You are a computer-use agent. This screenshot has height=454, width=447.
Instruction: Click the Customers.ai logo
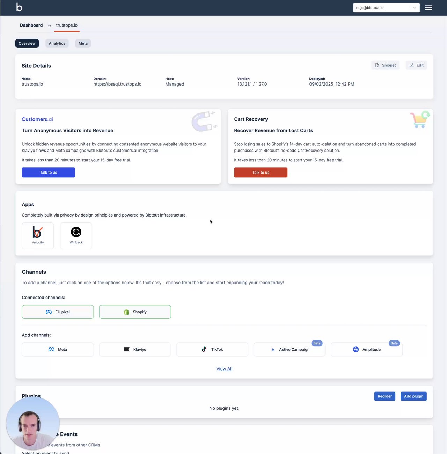(x=37, y=119)
